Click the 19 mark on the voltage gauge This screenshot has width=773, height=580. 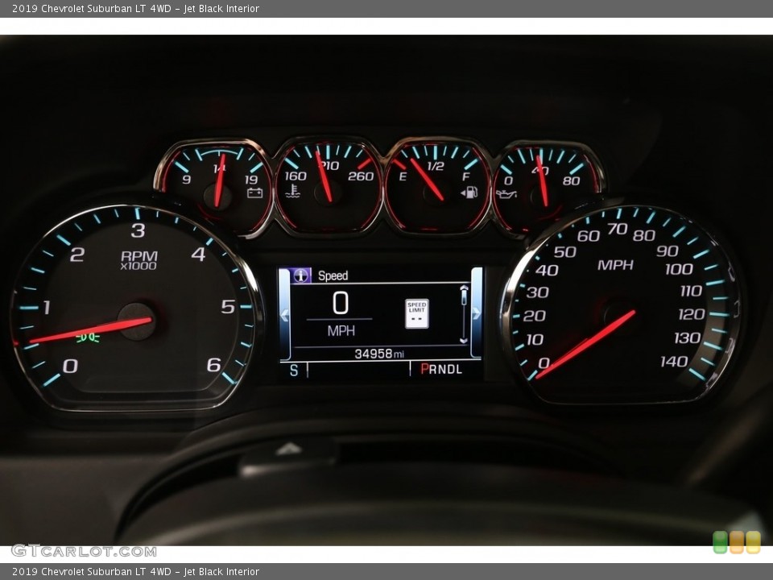(x=251, y=180)
